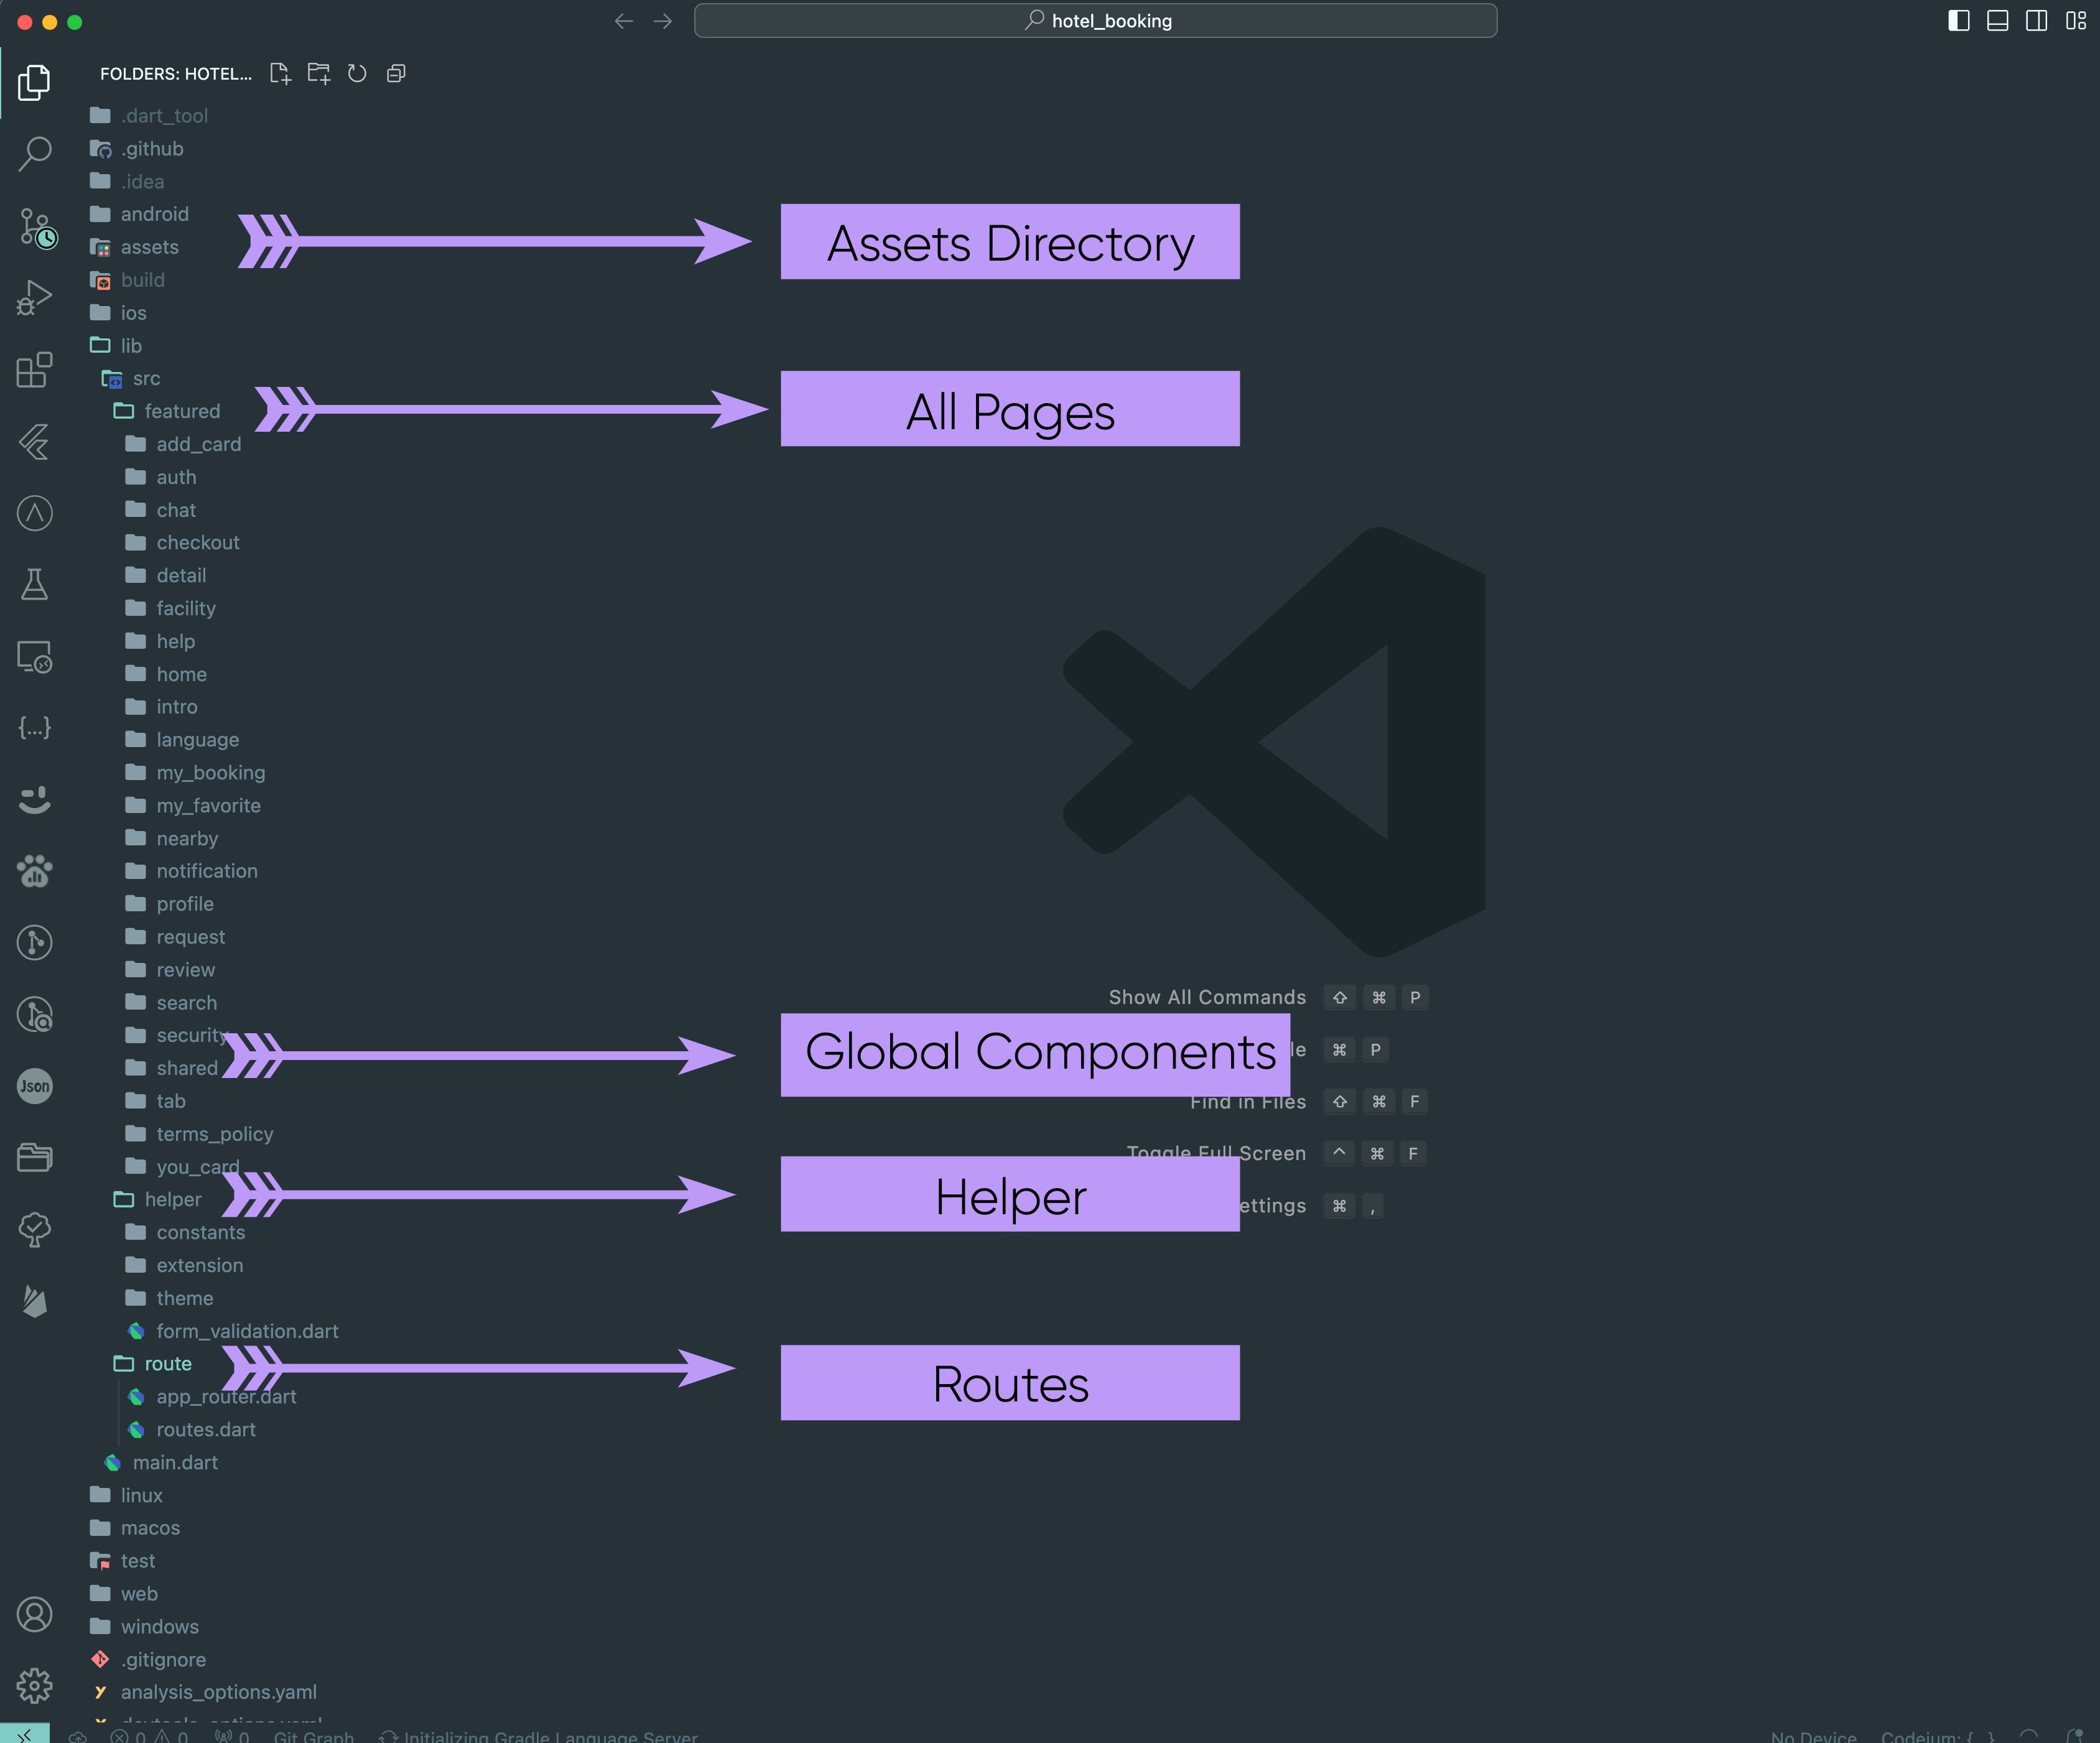Open the Explorer view in activity bar
This screenshot has height=1743, width=2100.
click(34, 82)
